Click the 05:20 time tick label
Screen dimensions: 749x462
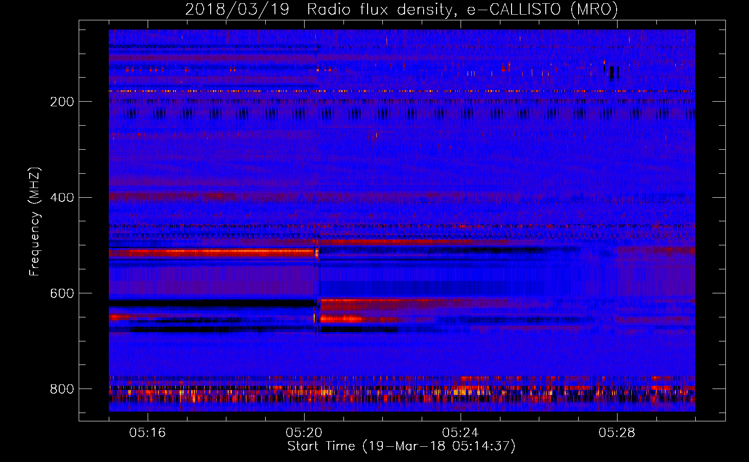(x=304, y=432)
